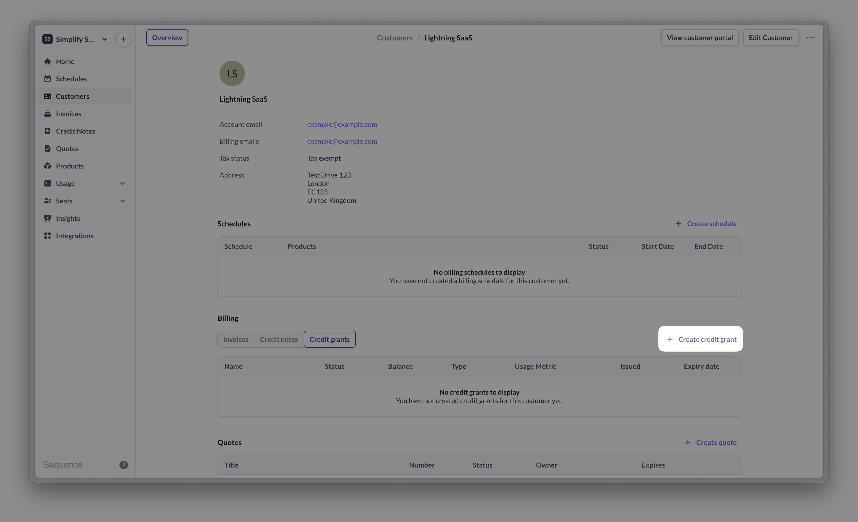
Task: Click the Expires column header in Quotes
Action: pyautogui.click(x=653, y=465)
